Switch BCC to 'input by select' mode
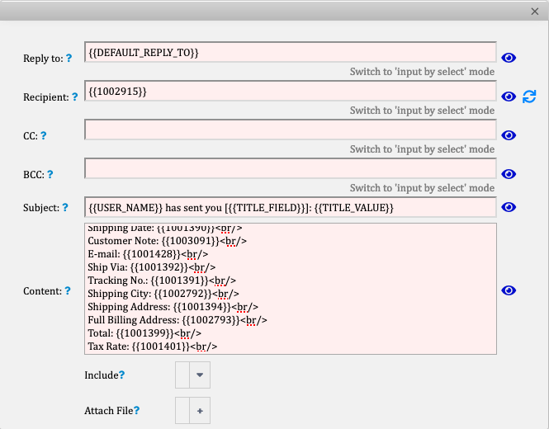The width and height of the screenshot is (549, 429). tap(422, 188)
